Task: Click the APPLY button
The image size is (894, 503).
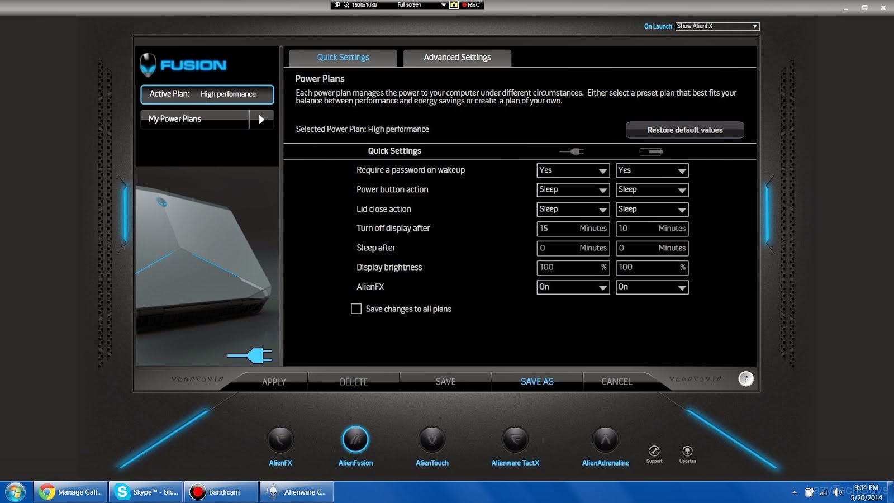Action: tap(274, 382)
